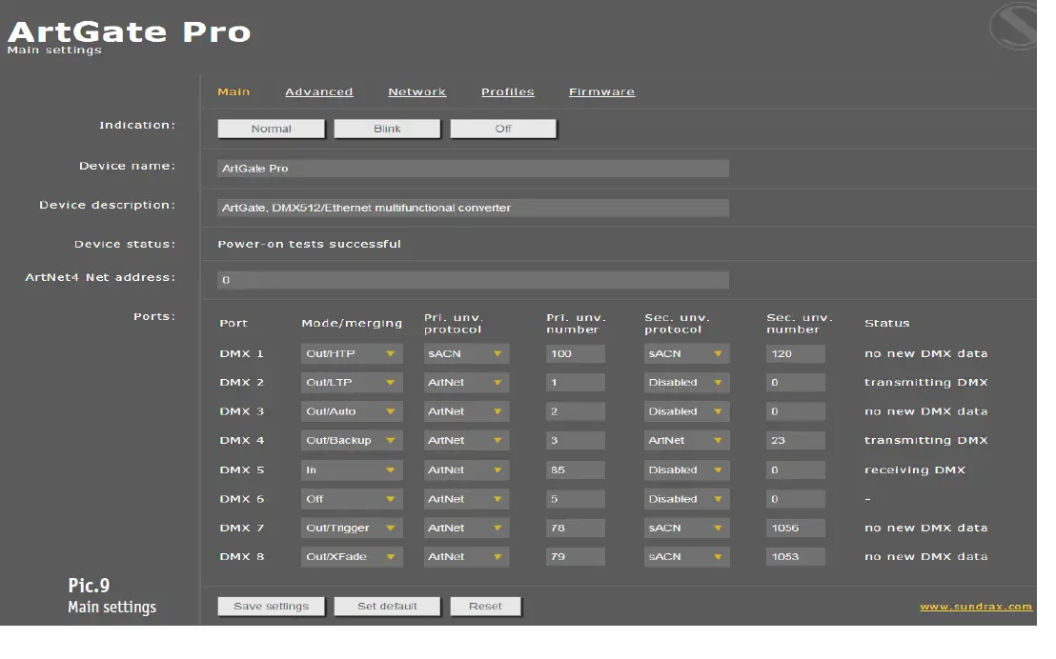Expand DMX 4 secondary universe protocol dropdown
This screenshot has height=659, width=1056.
pyautogui.click(x=686, y=441)
